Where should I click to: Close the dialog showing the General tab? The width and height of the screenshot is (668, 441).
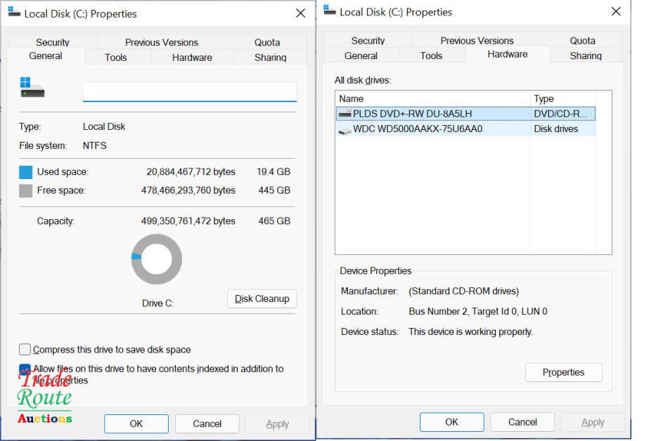click(300, 13)
